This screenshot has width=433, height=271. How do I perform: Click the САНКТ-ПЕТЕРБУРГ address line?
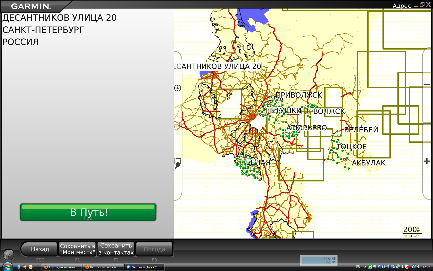pos(43,30)
